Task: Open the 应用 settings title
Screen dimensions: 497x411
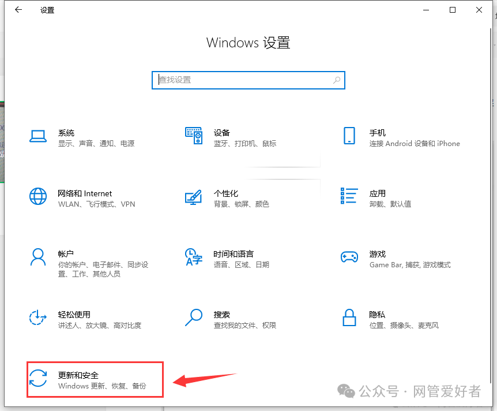Action: pos(378,193)
